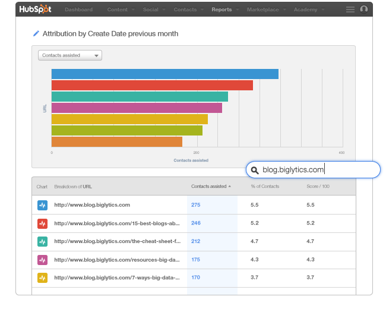The height and width of the screenshot is (312, 386).
Task: Expand the Academy menu
Action: pyautogui.click(x=309, y=10)
